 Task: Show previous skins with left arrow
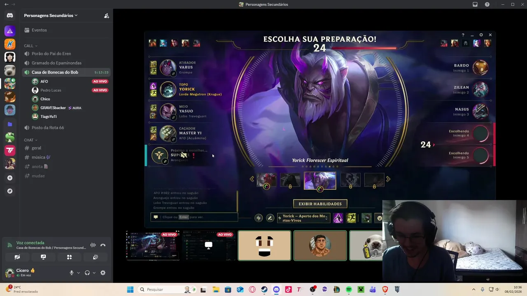click(252, 179)
